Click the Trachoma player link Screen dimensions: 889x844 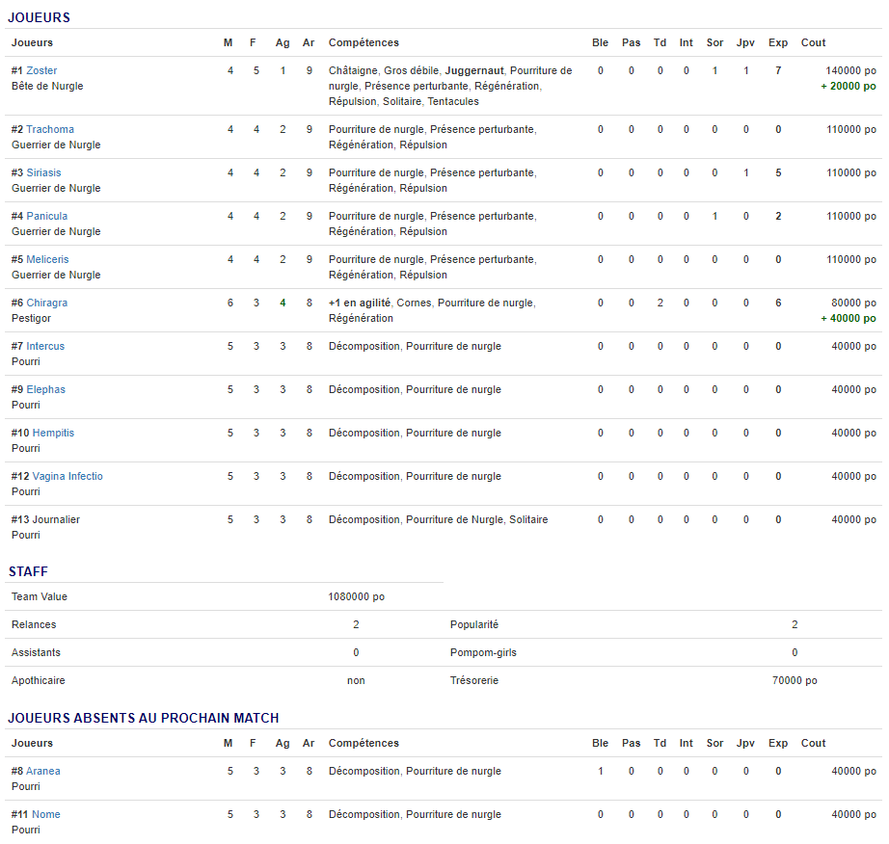(x=50, y=129)
